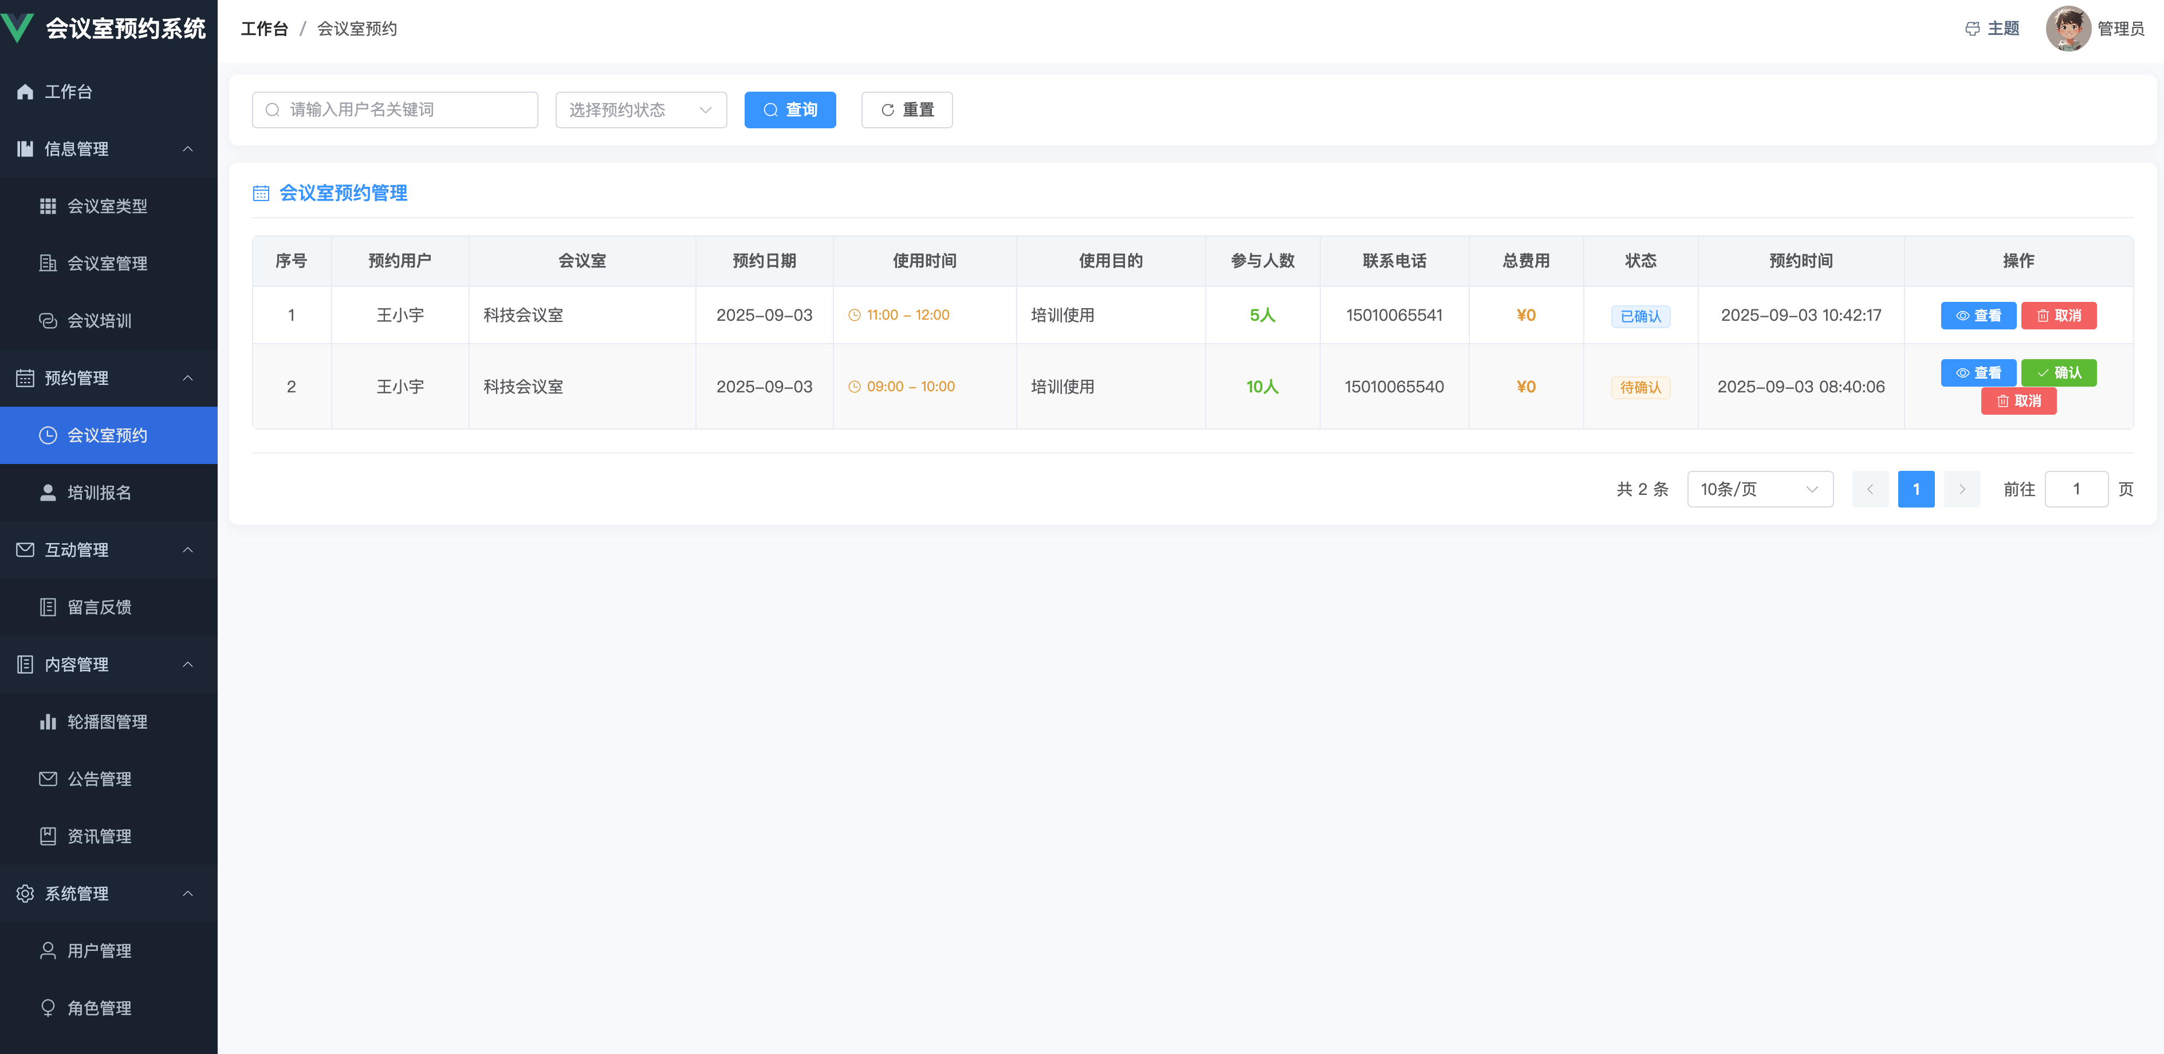Image resolution: width=2164 pixels, height=1054 pixels.
Task: Click the home icon beside 工作台
Action: tap(25, 92)
